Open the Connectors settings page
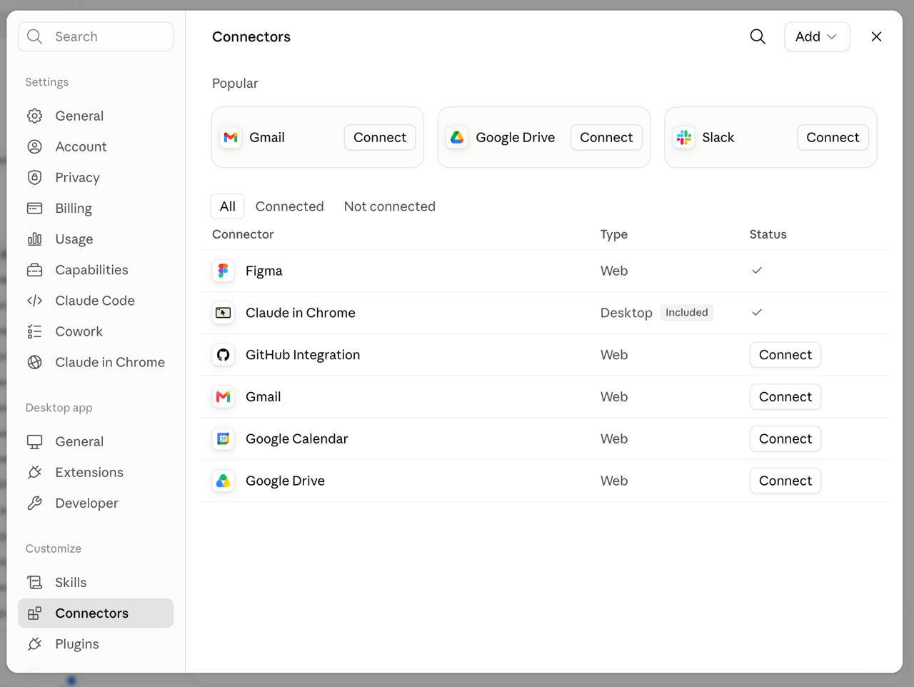The height and width of the screenshot is (687, 914). (96, 613)
